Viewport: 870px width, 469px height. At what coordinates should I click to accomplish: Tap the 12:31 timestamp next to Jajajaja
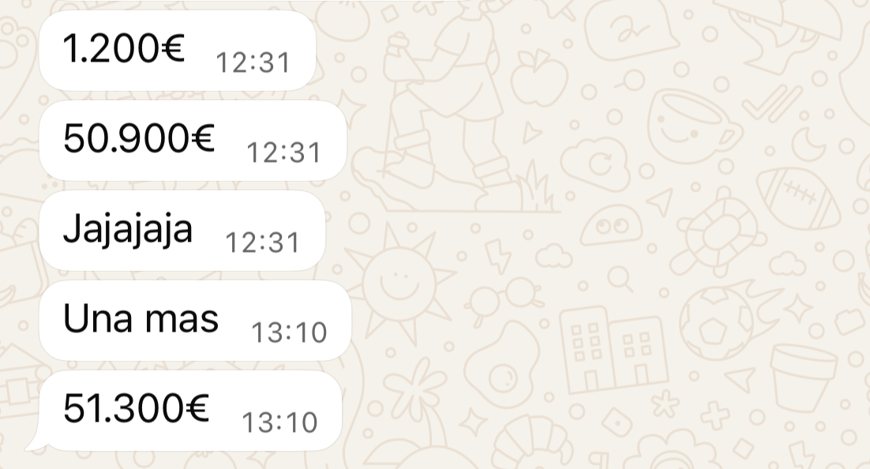(262, 242)
